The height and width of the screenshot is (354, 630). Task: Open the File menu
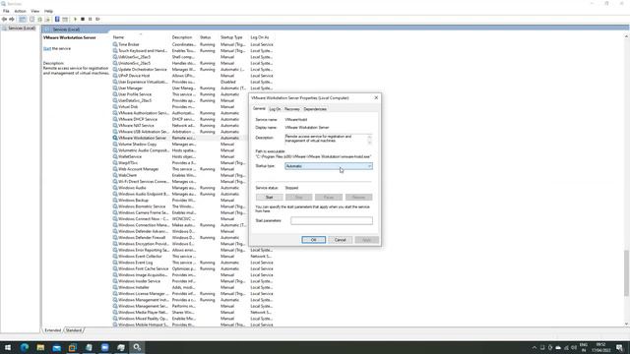[6, 11]
